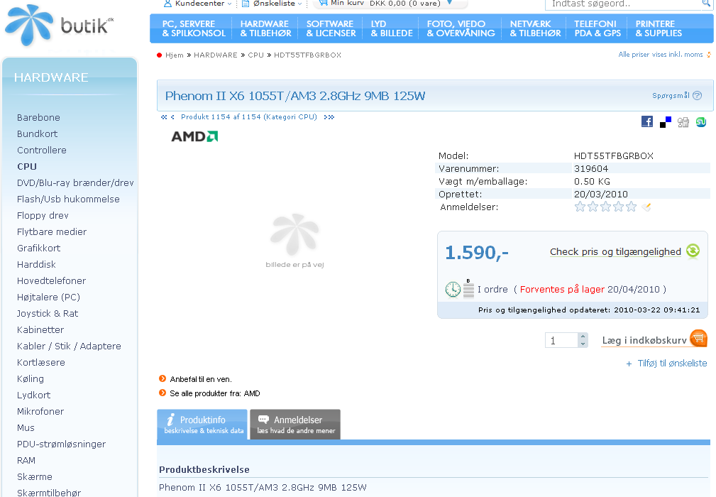This screenshot has width=716, height=497.
Task: Click Hjem in the breadcrumb
Action: coord(175,55)
